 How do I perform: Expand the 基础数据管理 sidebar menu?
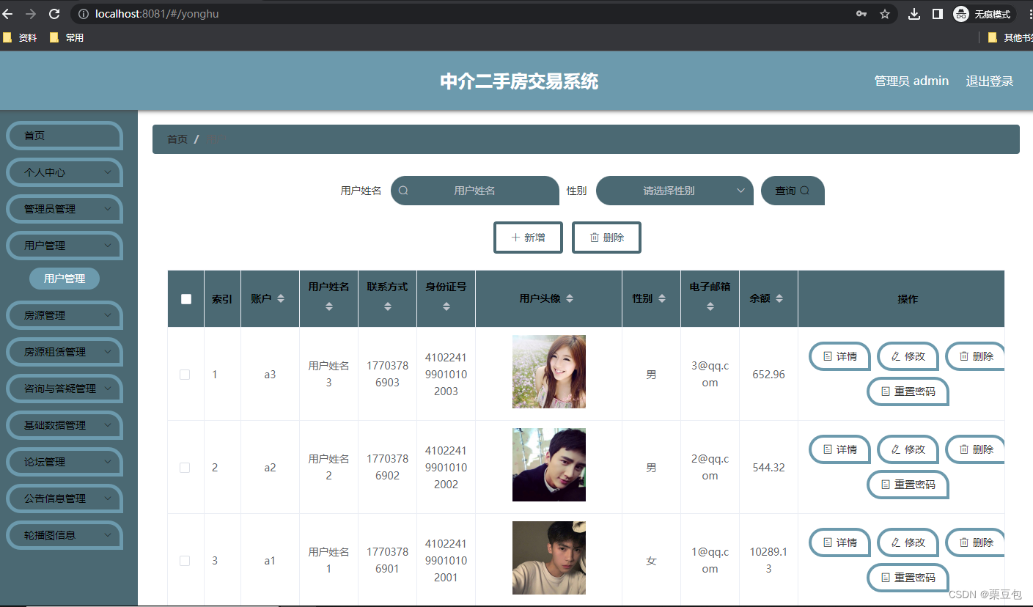[65, 425]
